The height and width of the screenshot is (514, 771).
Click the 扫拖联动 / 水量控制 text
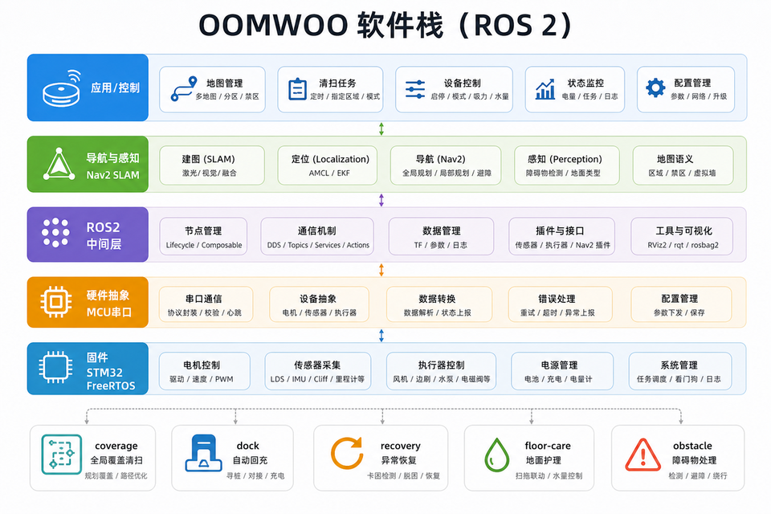point(549,476)
